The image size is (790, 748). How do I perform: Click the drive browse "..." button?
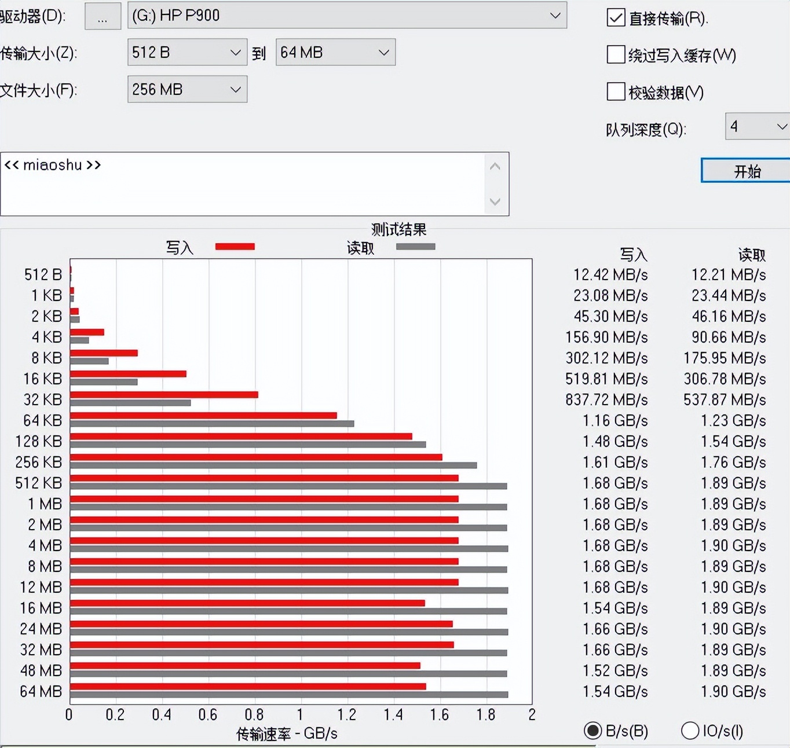pyautogui.click(x=103, y=16)
